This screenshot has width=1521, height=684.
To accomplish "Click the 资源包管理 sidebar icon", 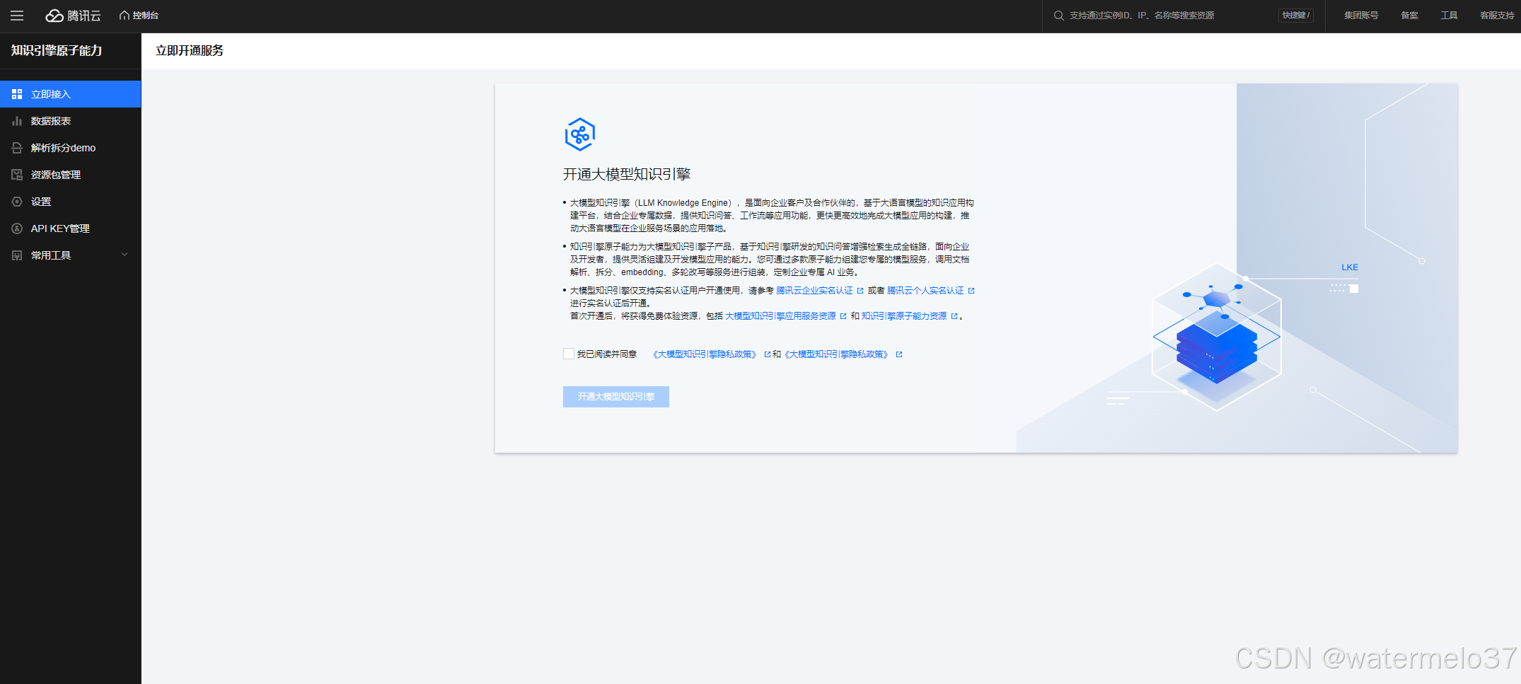I will coord(17,175).
